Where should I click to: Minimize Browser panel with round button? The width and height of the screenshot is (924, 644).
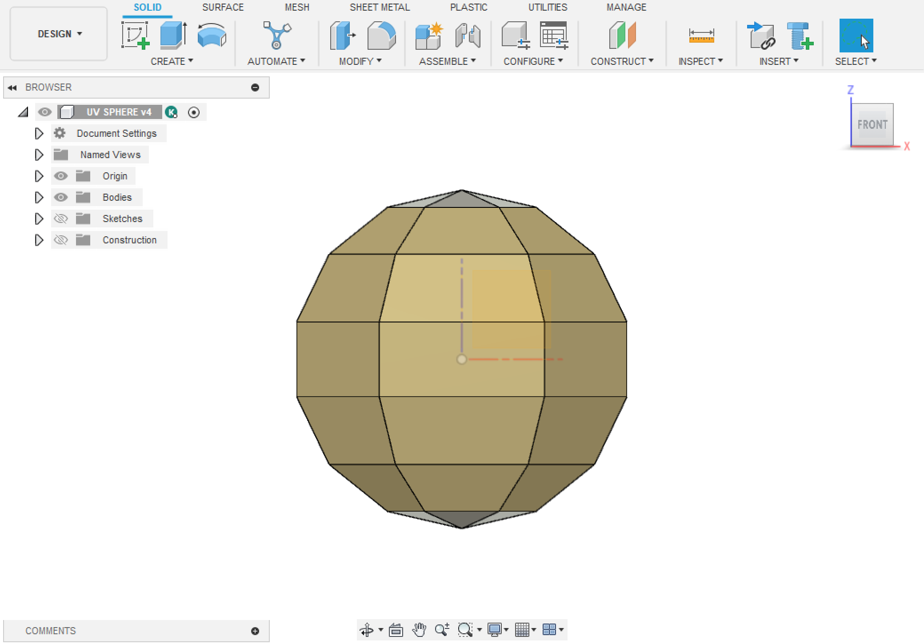click(x=255, y=87)
